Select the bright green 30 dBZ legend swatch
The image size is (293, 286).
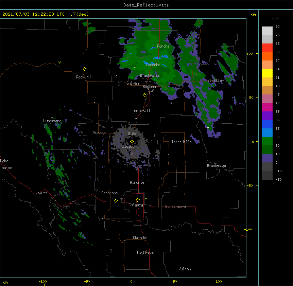click(x=267, y=141)
